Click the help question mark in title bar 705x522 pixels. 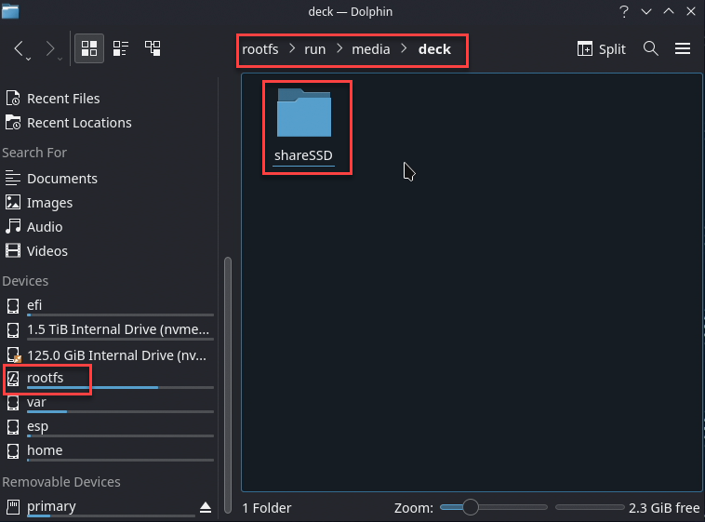click(624, 11)
